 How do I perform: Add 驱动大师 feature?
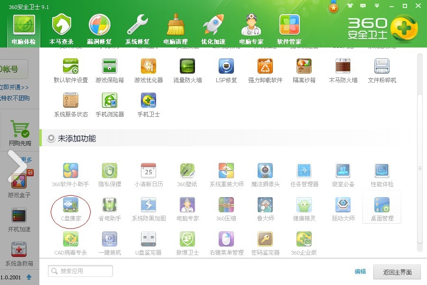tap(343, 209)
